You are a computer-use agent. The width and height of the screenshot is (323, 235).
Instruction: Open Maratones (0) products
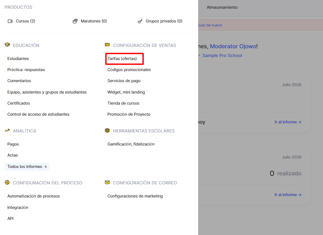pos(94,21)
